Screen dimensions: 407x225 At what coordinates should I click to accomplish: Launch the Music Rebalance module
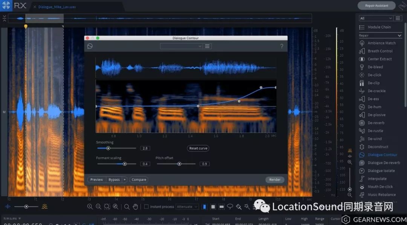click(381, 195)
